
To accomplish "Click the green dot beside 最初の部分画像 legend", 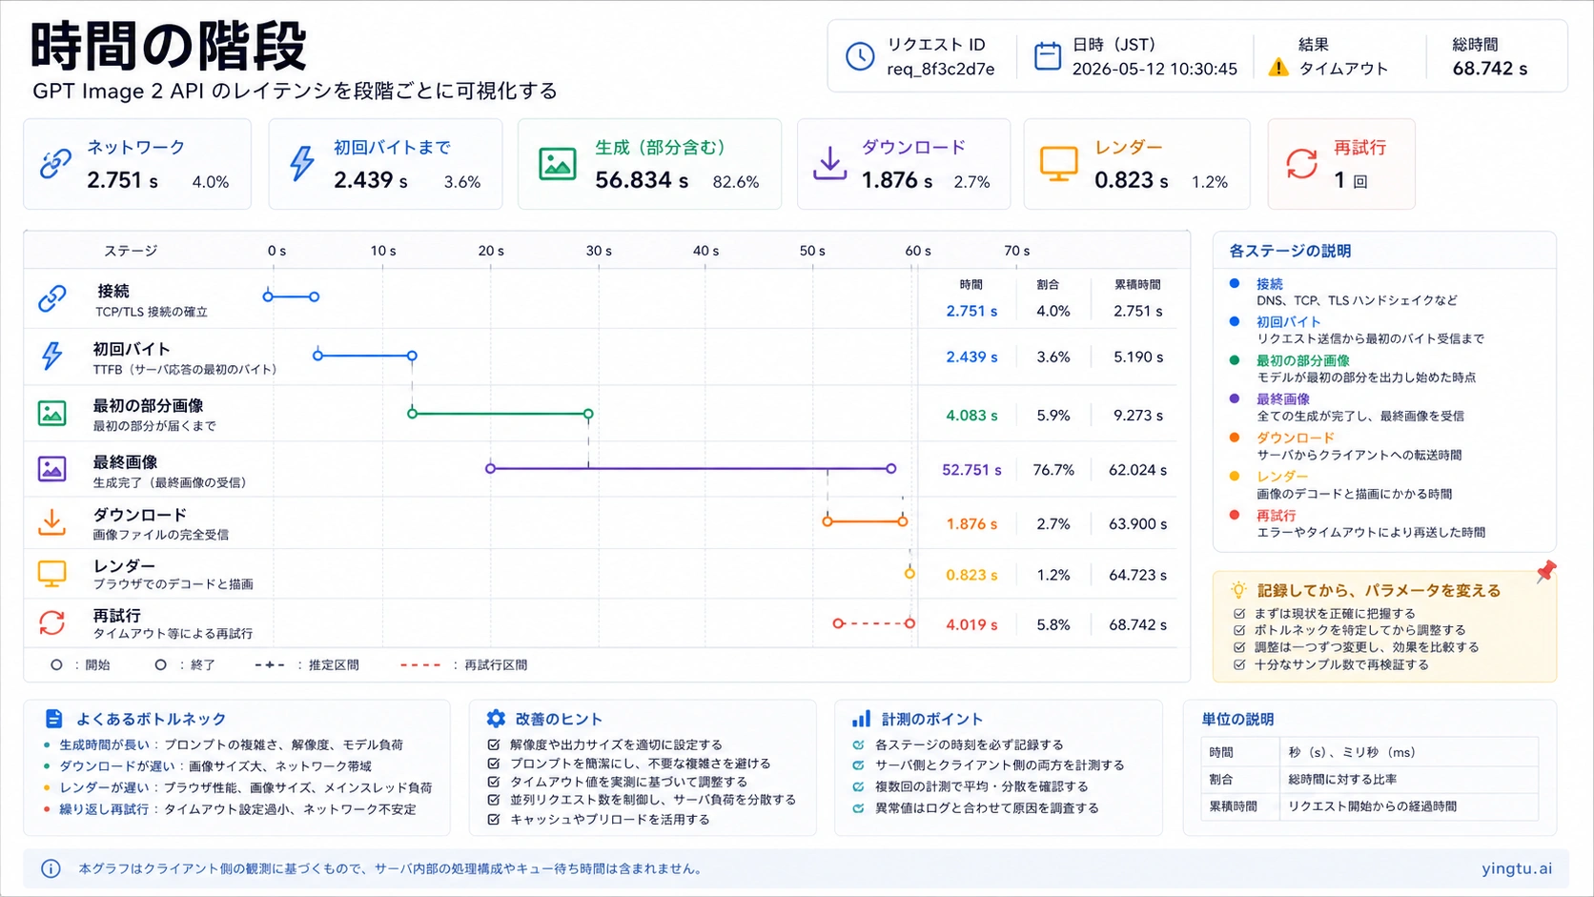I will [1235, 360].
